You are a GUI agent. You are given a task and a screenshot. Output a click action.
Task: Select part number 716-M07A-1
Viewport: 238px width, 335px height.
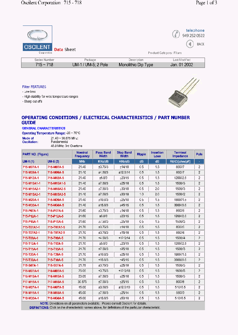(x=31, y=271)
